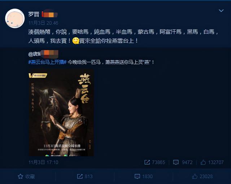Click the comment icon showing 9472
Viewport: 231px width, 184px height.
[176, 162]
